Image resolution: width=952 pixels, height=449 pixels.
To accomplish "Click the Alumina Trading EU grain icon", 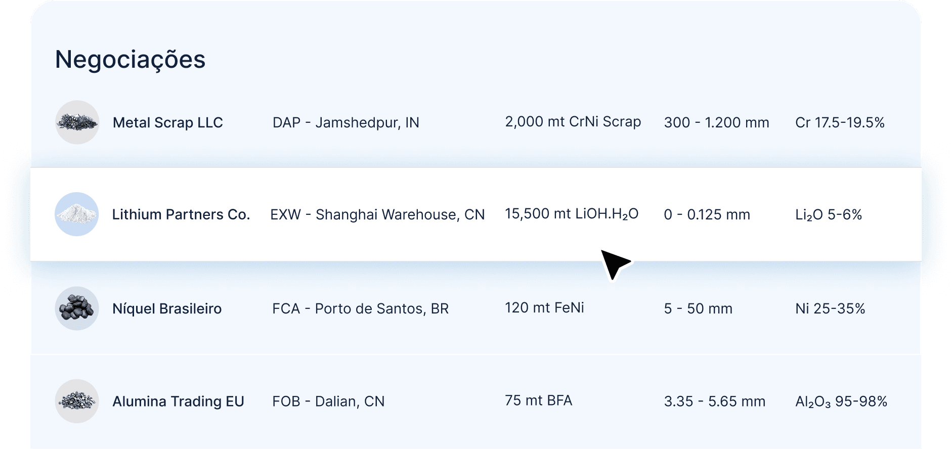I will tap(77, 401).
